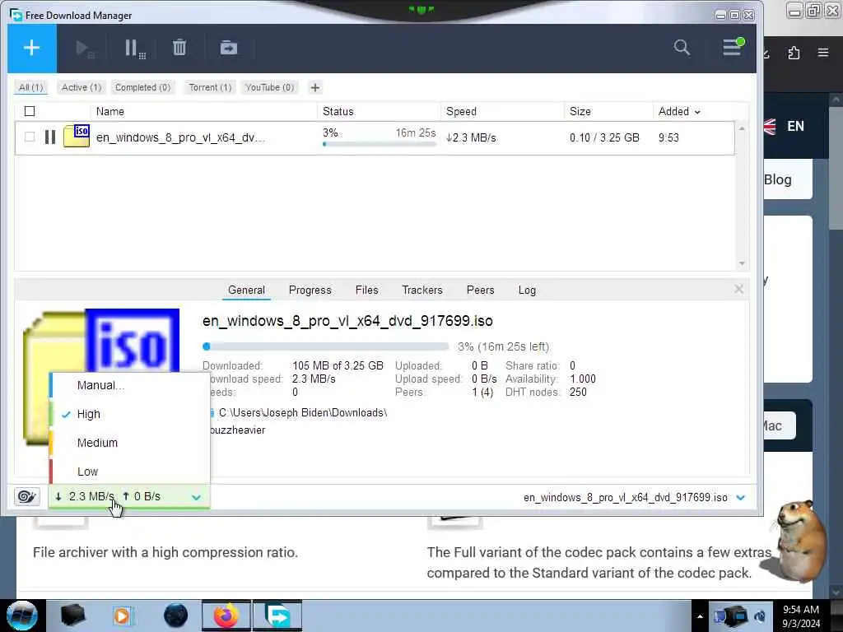
Task: Show hidden system tray icons
Action: pyautogui.click(x=700, y=616)
